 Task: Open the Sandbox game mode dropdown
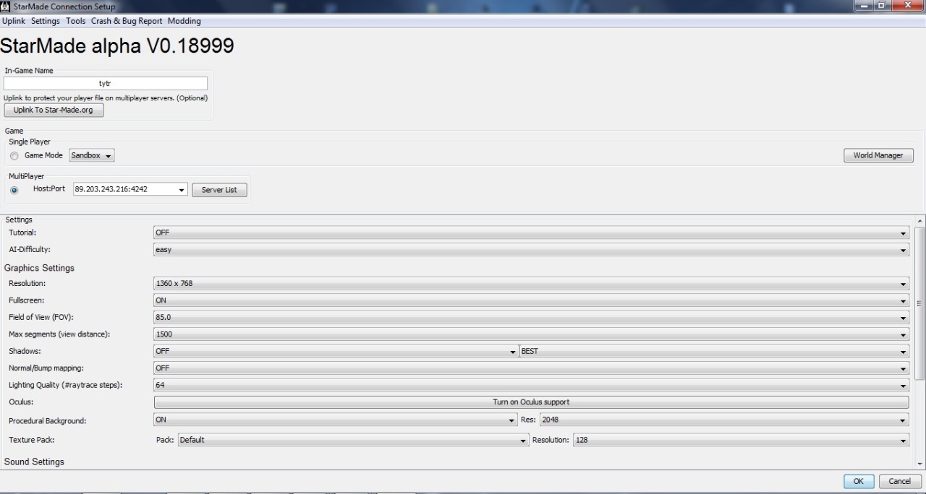[x=92, y=156]
